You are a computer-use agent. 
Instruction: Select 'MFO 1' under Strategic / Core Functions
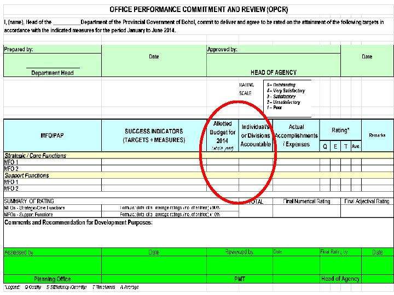coord(53,162)
